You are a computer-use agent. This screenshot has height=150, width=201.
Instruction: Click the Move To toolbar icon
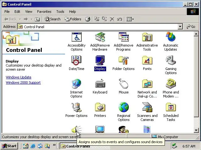click(97, 19)
